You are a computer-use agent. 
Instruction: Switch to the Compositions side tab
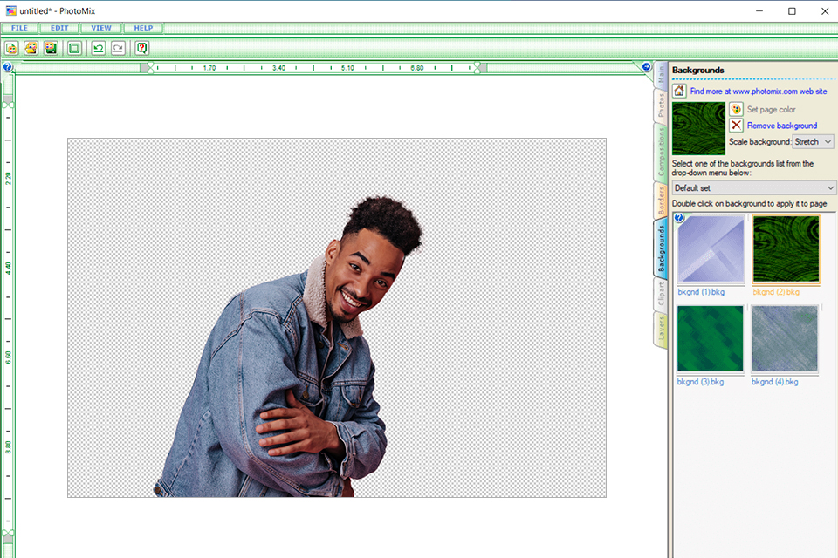coord(661,152)
